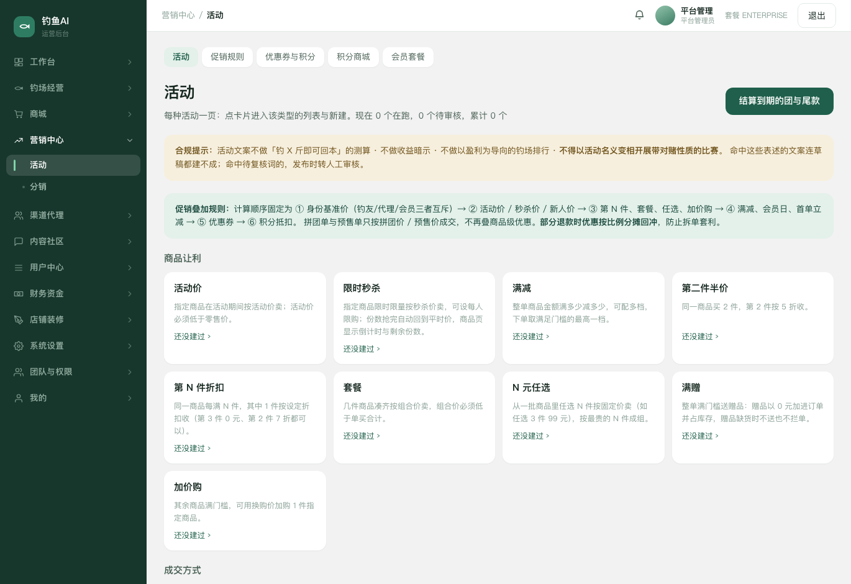Expand the 渠道代理 chevron
The height and width of the screenshot is (584, 851).
(x=130, y=216)
